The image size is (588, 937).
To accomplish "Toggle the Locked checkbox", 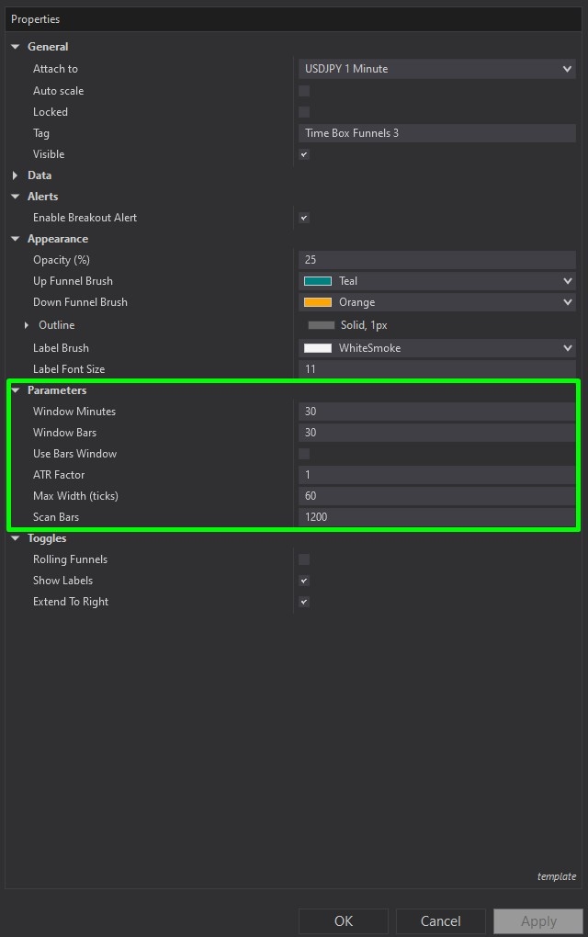I will (304, 111).
